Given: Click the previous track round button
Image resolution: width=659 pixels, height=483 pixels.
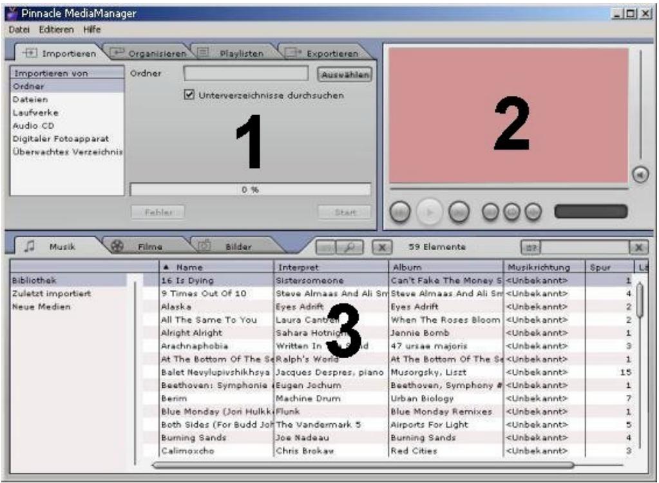Looking at the screenshot, I should tap(399, 212).
